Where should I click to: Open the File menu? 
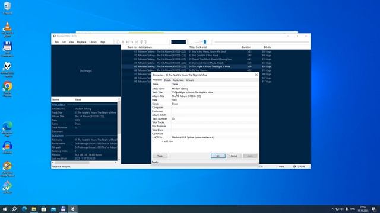coord(57,42)
